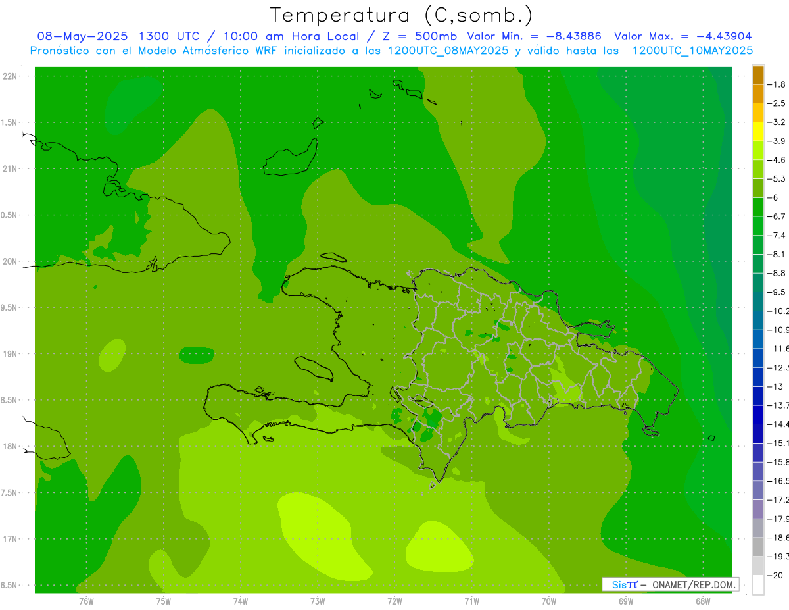Click the "73W" longitude label
The image size is (789, 610).
coord(318,601)
